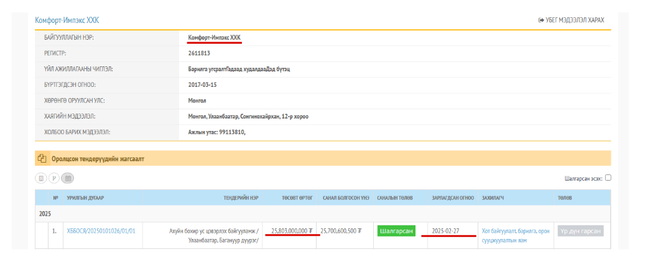Click the calendar round icon
Image resolution: width=650 pixels, height=270 pixels.
[x=67, y=178]
